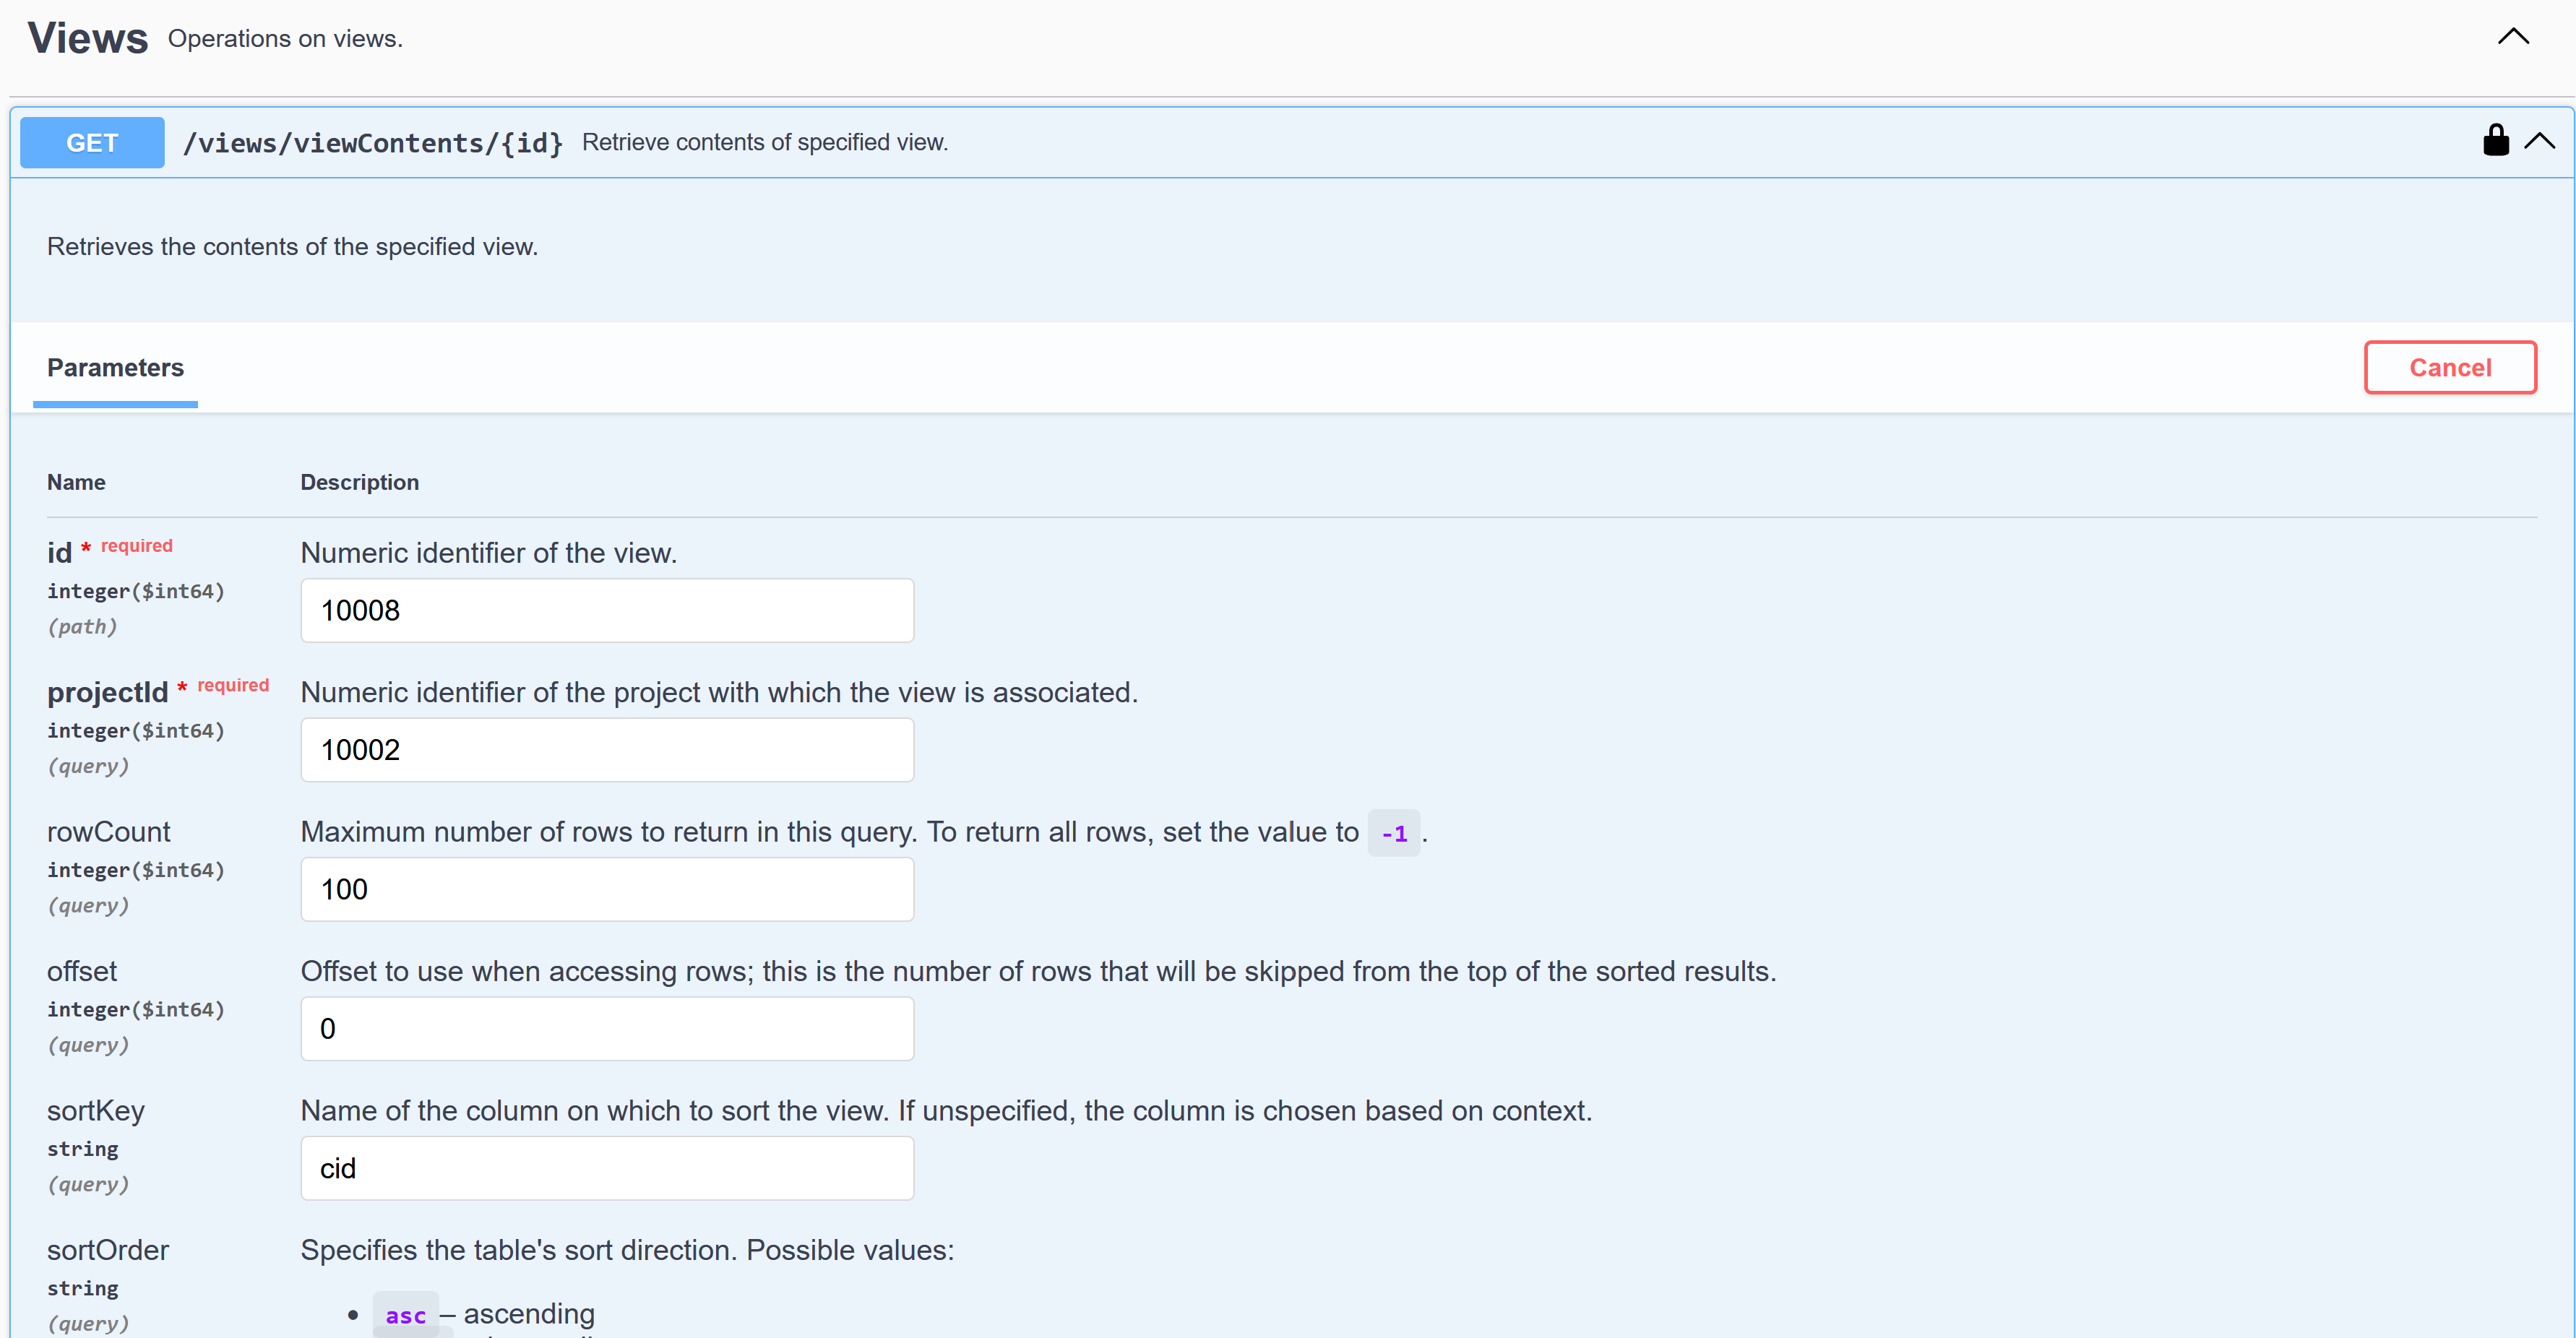The image size is (2576, 1338).
Task: Click the blue GET method badge
Action: [x=92, y=143]
